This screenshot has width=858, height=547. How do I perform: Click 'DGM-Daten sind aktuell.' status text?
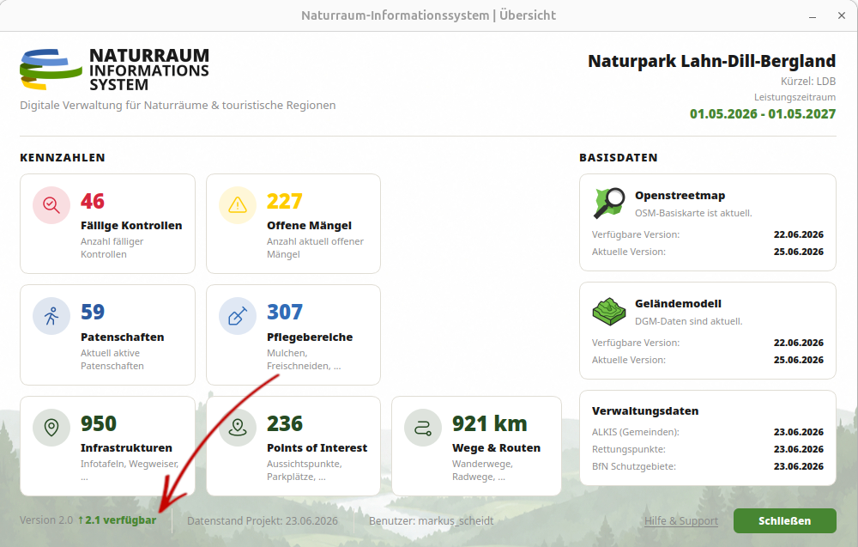click(688, 321)
